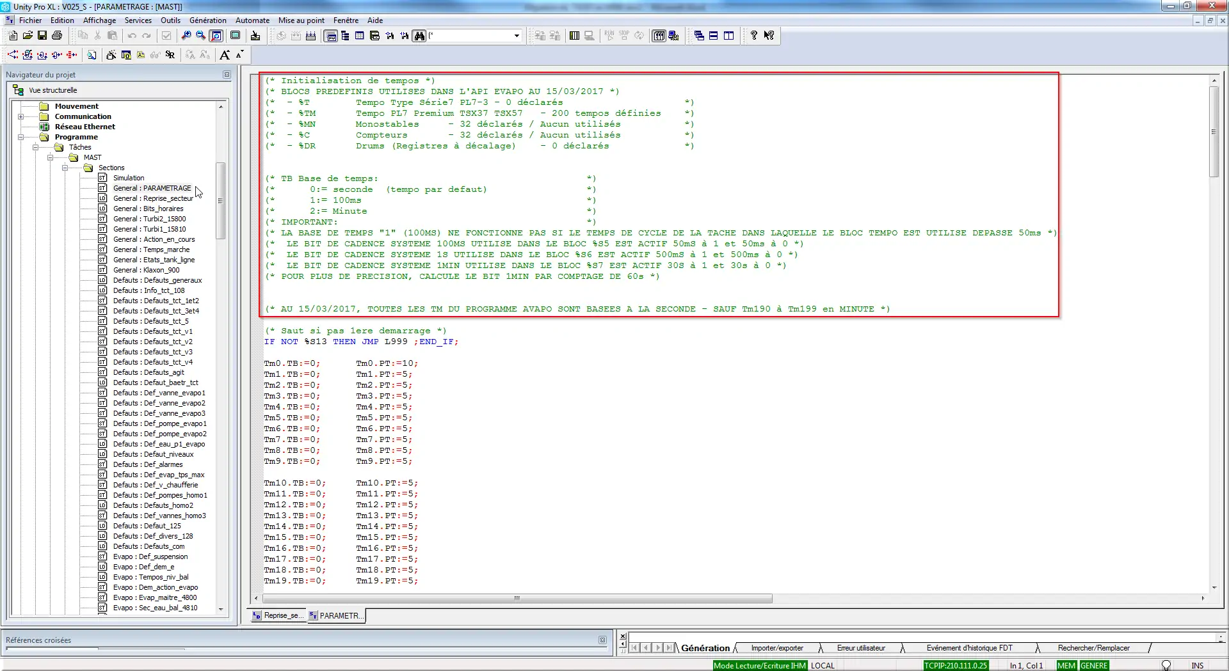The height and width of the screenshot is (671, 1229).
Task: Open the Génération menu
Action: [x=207, y=20]
